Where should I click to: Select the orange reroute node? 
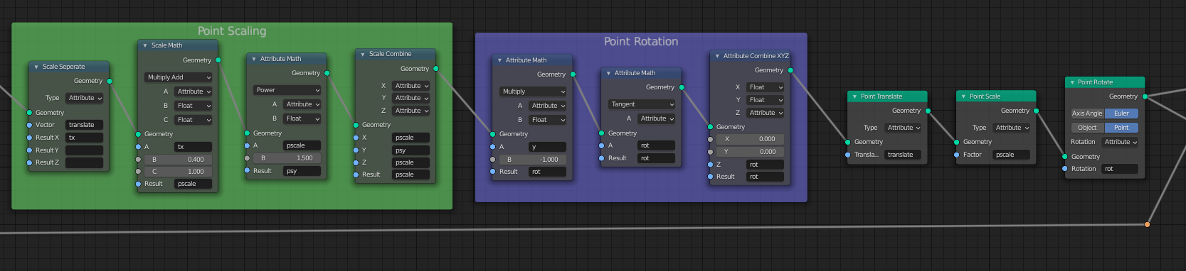[x=1147, y=225]
